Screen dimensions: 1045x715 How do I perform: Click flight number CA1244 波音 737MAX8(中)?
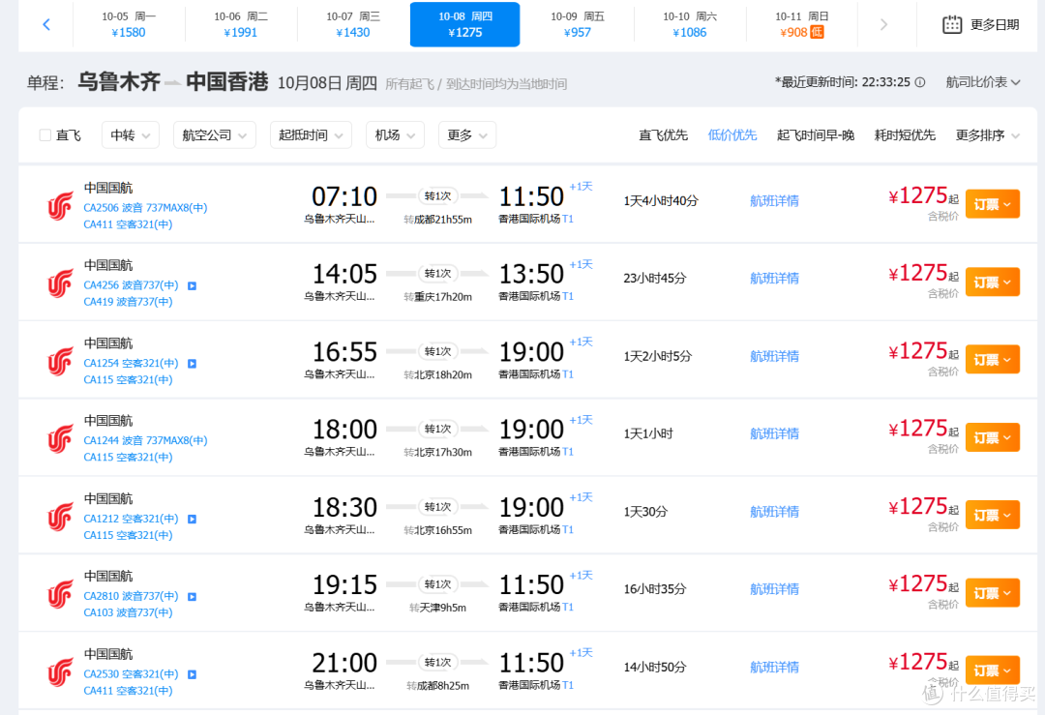[145, 440]
